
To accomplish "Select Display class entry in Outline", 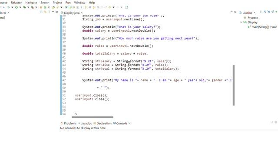I will (x=252, y=22).
